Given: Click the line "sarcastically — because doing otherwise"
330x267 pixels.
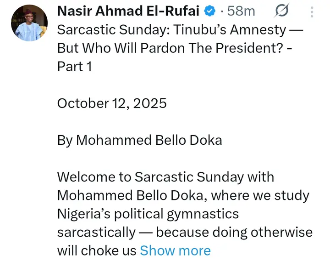Looking at the screenshot, I should coord(185,232).
